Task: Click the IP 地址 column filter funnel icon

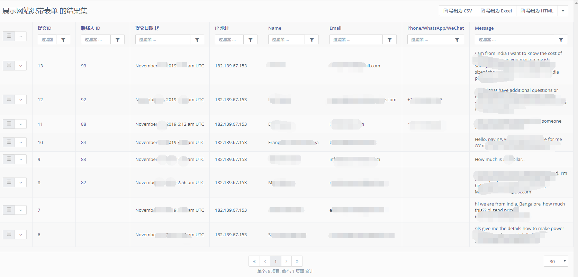Action: point(251,40)
